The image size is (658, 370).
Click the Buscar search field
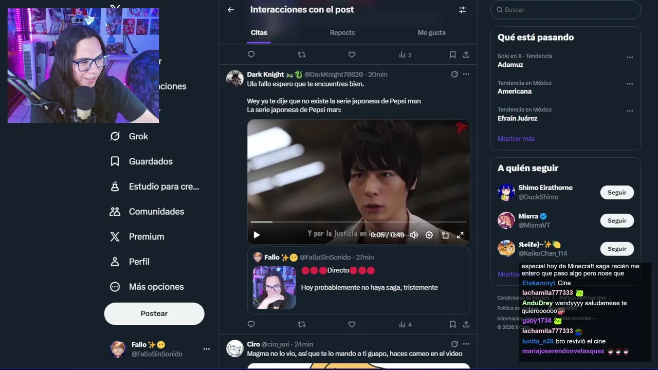(x=565, y=10)
